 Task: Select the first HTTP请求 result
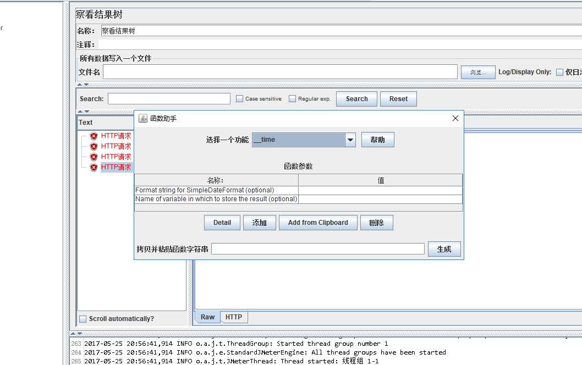click(x=116, y=136)
